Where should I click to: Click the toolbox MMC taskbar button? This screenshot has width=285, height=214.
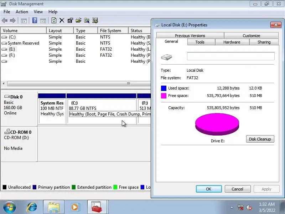pos(97,207)
